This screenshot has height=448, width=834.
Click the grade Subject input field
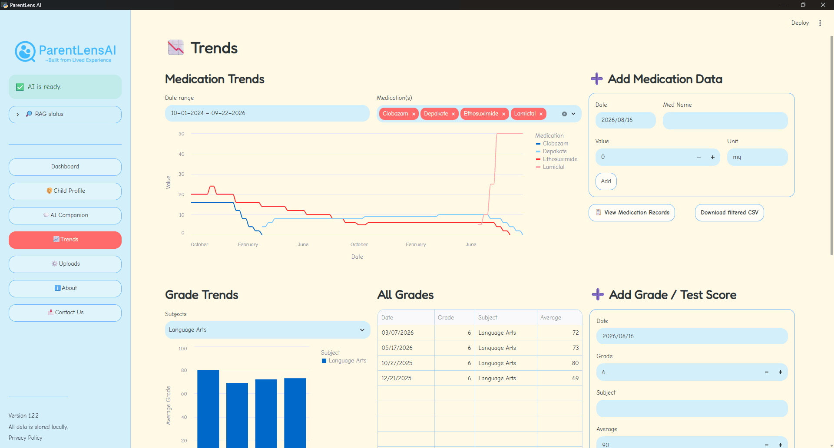tap(692, 408)
